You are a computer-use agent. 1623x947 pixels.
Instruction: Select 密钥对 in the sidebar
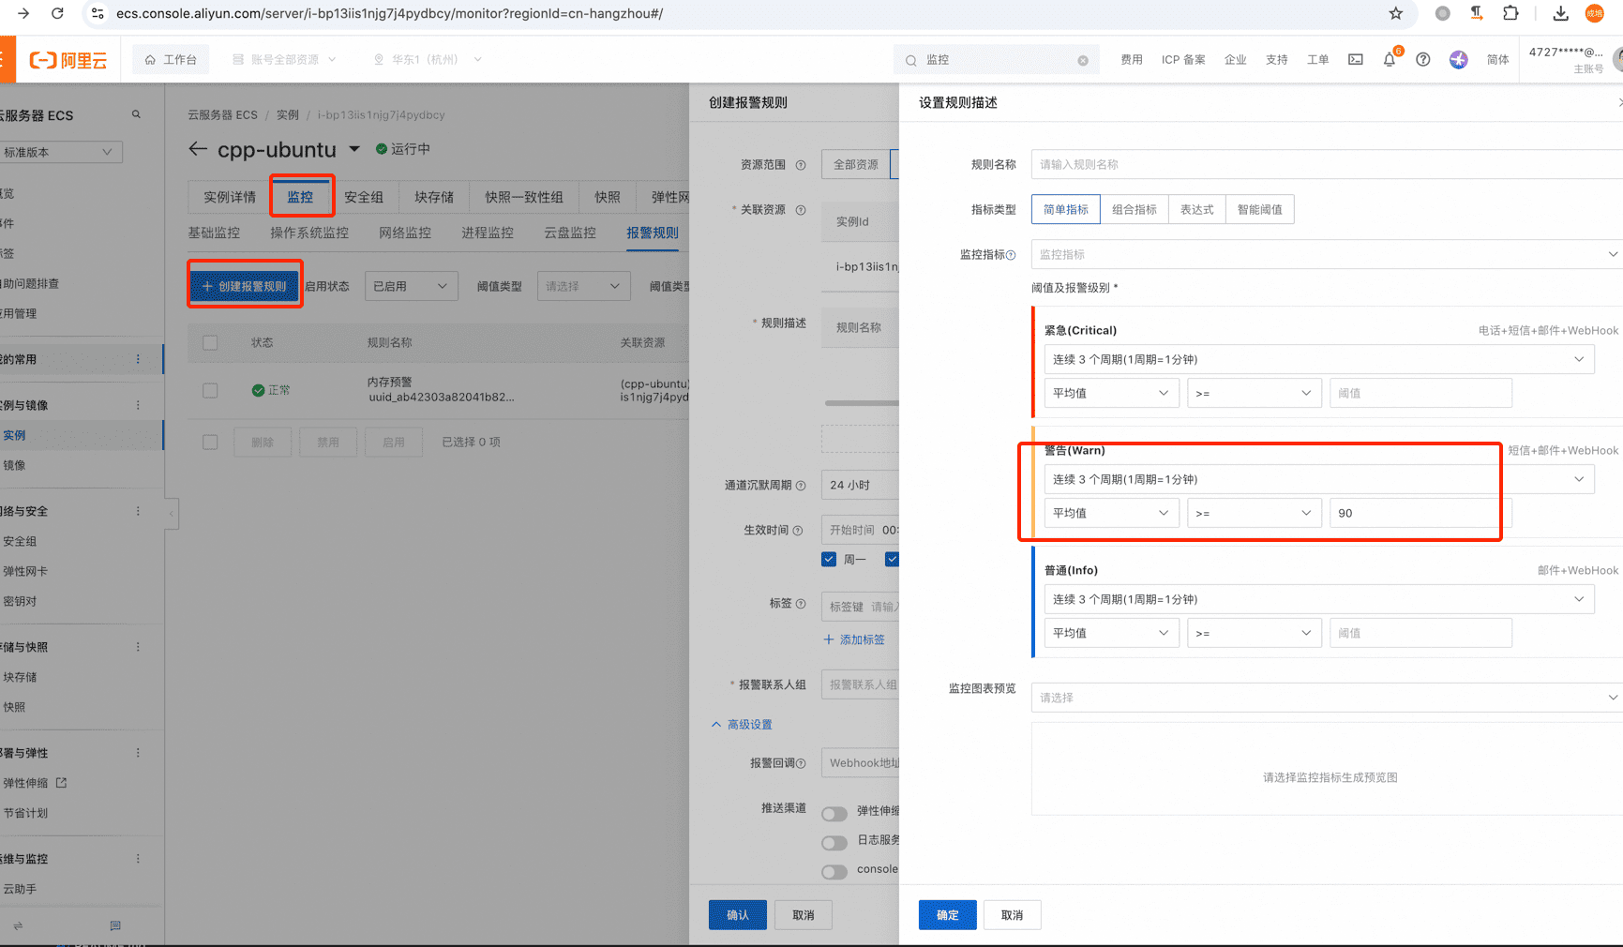pyautogui.click(x=20, y=601)
